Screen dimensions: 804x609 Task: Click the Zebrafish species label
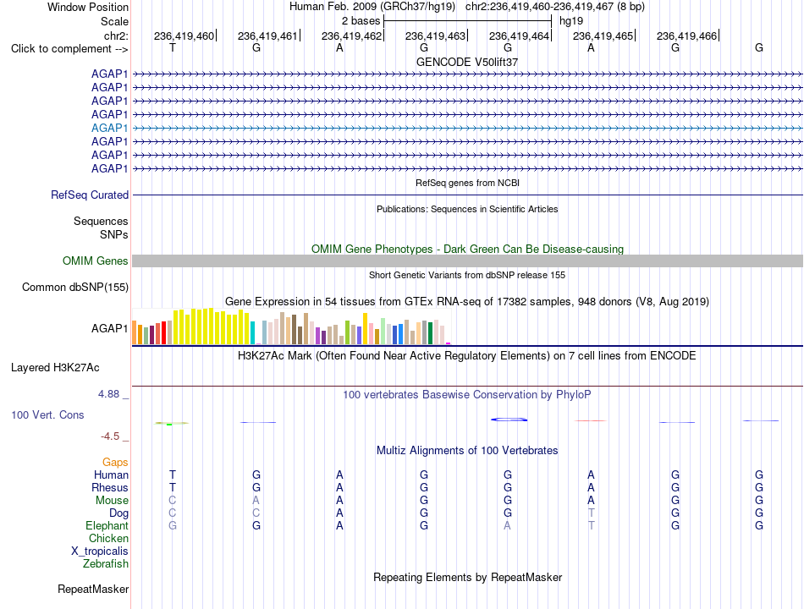[106, 563]
